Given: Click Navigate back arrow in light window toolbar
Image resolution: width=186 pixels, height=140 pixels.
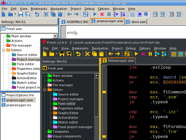Looking at the screenshot, I should pos(69,14).
